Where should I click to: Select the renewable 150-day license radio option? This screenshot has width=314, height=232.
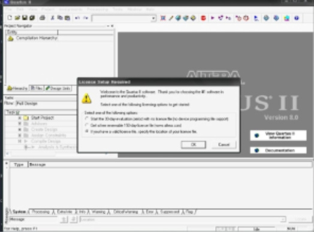[x=86, y=125]
